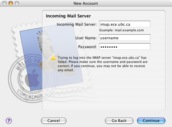Image resolution: width=172 pixels, height=127 pixels.
Task: Click the IMAP login failed warning message
Action: coord(103,64)
